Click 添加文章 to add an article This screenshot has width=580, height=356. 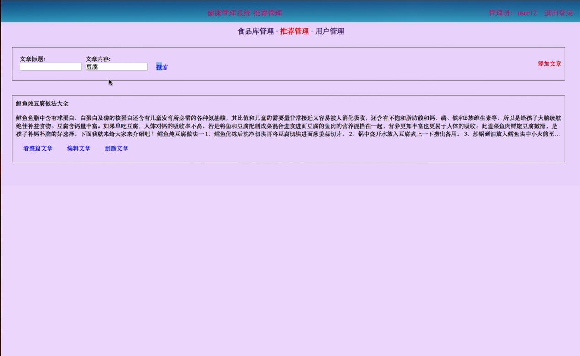tap(549, 64)
